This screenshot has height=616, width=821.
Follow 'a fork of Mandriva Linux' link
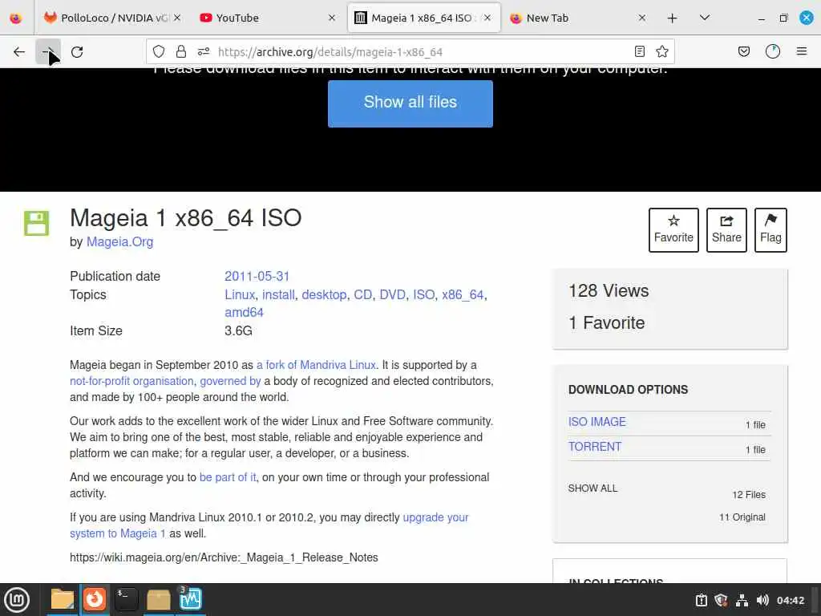pos(316,365)
